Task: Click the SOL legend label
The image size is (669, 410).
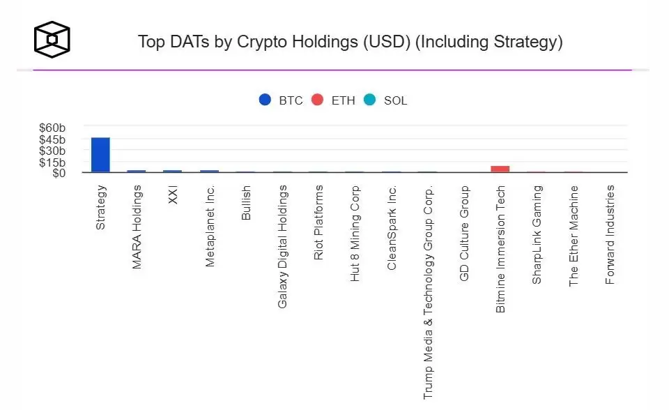Action: tap(396, 101)
